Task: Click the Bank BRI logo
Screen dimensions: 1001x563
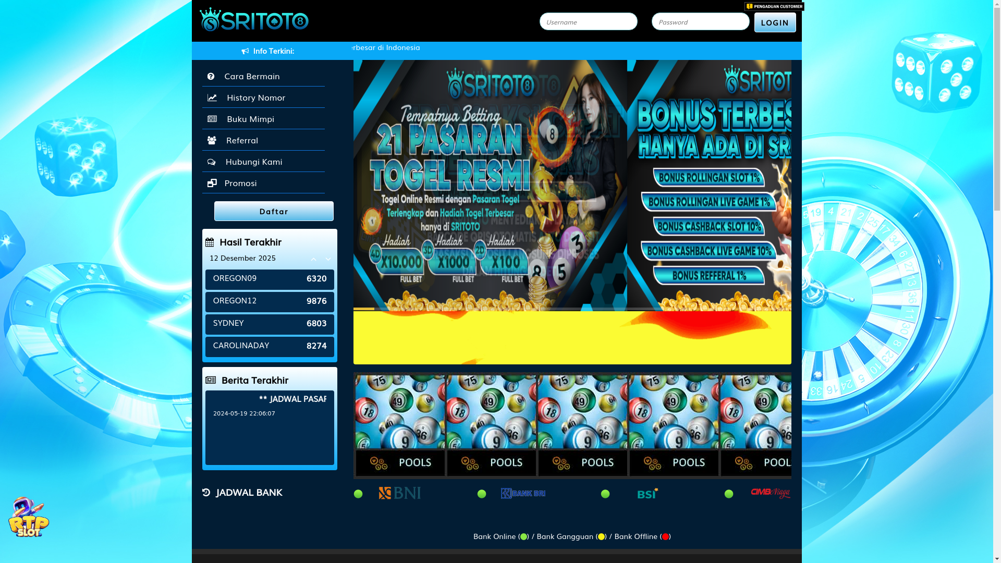Action: coord(523,493)
